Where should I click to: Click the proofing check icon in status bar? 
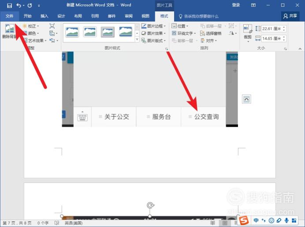click(56, 223)
